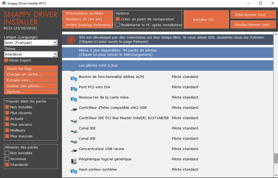Minimize the Snappy Driver Installer window

pyautogui.click(x=248, y=3)
